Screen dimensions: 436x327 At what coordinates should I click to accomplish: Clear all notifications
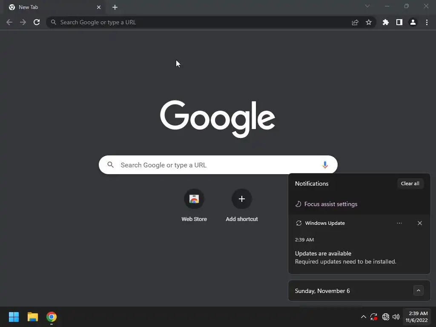coord(410,184)
